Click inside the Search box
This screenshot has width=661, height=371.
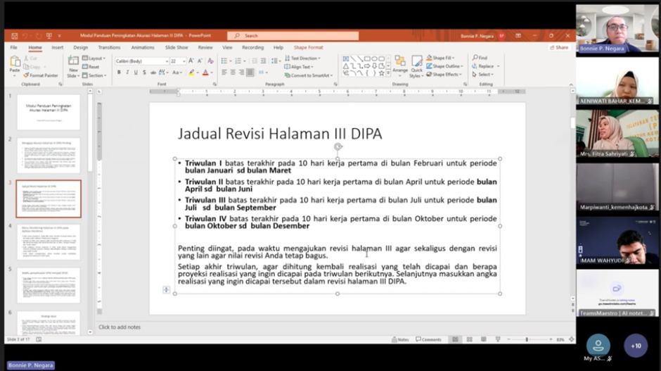[x=293, y=36]
